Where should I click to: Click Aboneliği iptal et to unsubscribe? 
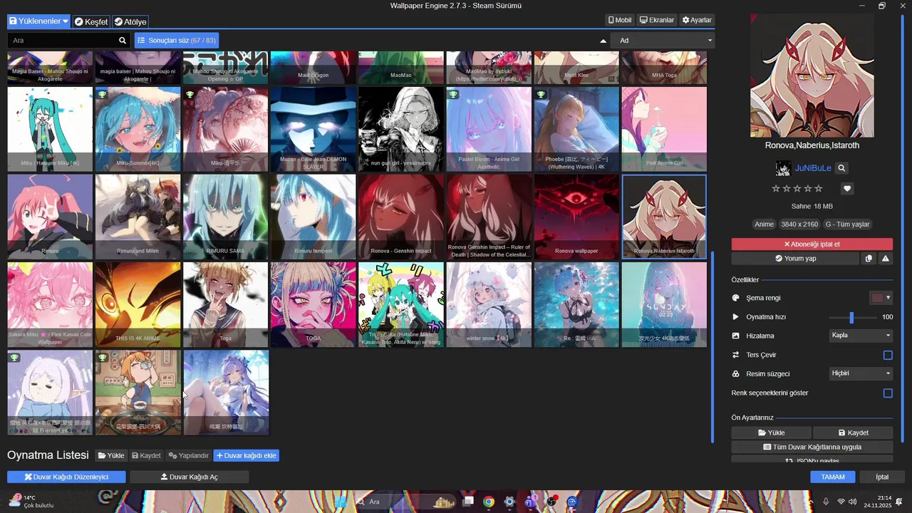(x=812, y=244)
